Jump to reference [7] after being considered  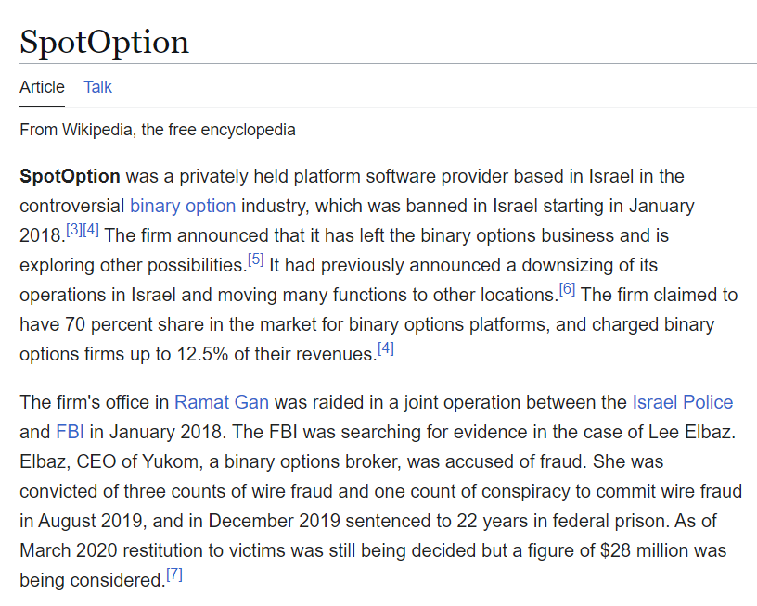(x=174, y=574)
